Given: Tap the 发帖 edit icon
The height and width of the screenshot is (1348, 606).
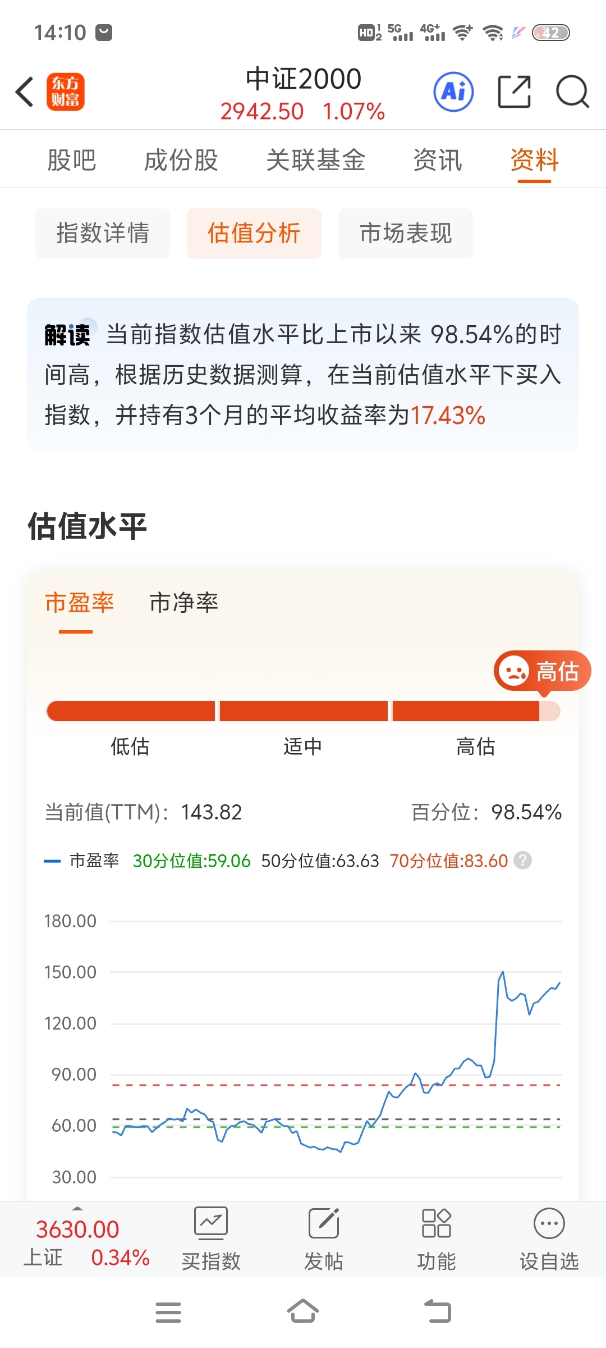Looking at the screenshot, I should pyautogui.click(x=324, y=1223).
